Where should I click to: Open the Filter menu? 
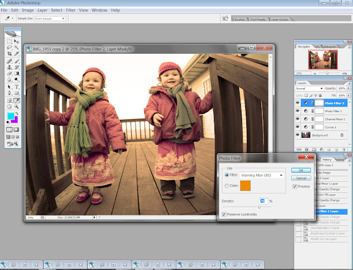(x=70, y=10)
